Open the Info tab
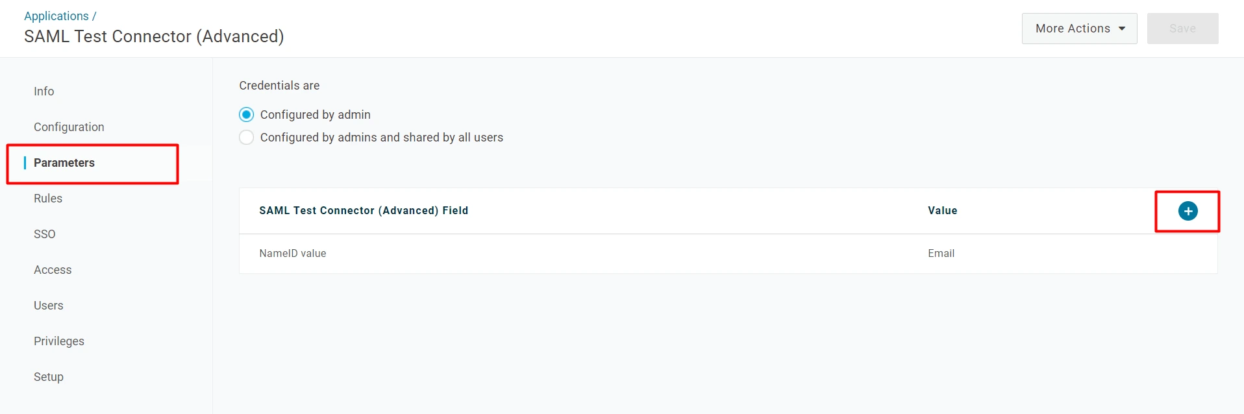This screenshot has width=1244, height=414. pos(44,91)
